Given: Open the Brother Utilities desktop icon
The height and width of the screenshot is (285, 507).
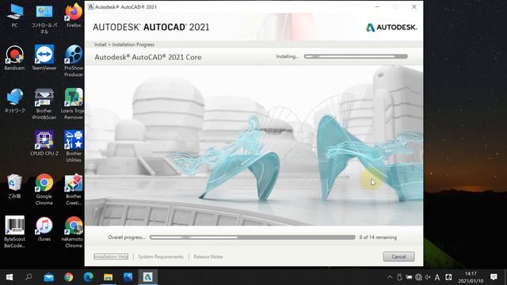Looking at the screenshot, I should pos(74,146).
